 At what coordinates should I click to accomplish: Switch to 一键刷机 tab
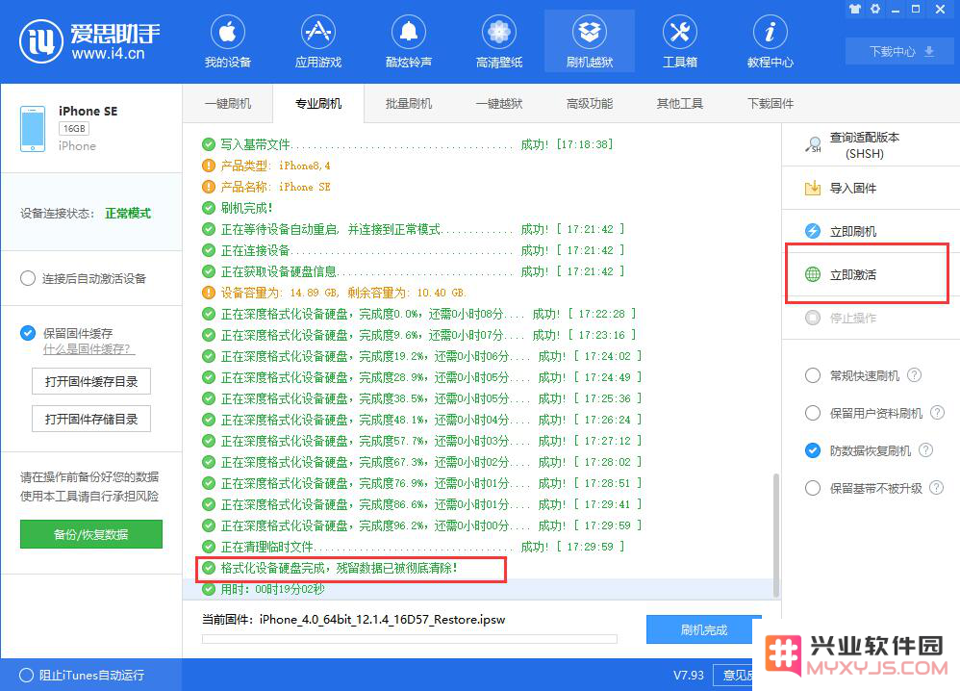click(228, 104)
